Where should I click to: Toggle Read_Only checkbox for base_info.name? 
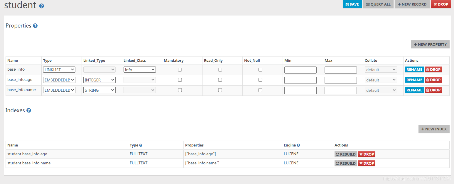coord(220,90)
